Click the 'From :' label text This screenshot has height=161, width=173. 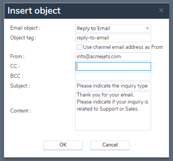click(x=17, y=57)
